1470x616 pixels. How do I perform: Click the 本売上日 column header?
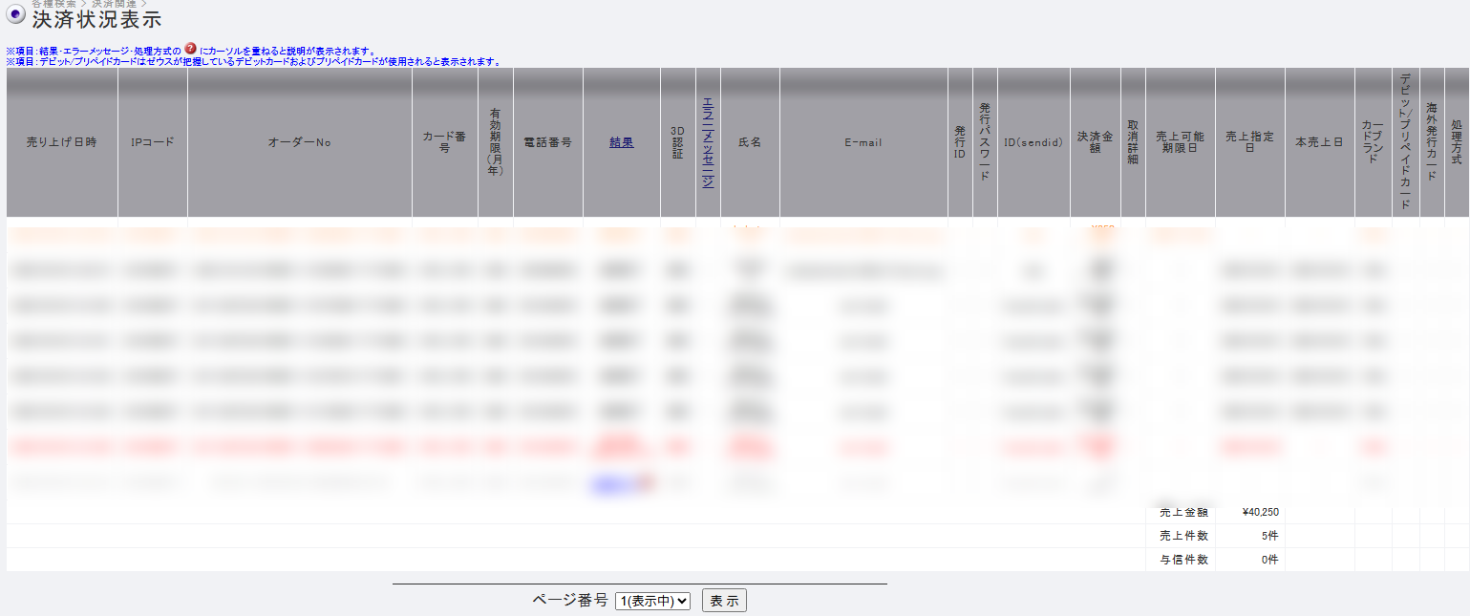click(x=1320, y=142)
